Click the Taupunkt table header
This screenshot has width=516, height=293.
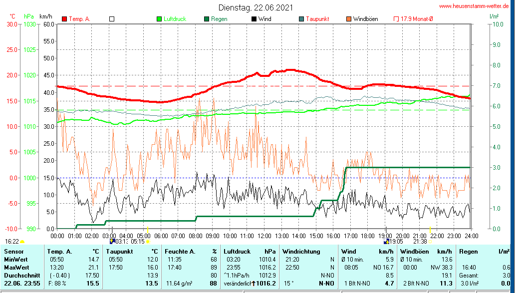pos(119,252)
